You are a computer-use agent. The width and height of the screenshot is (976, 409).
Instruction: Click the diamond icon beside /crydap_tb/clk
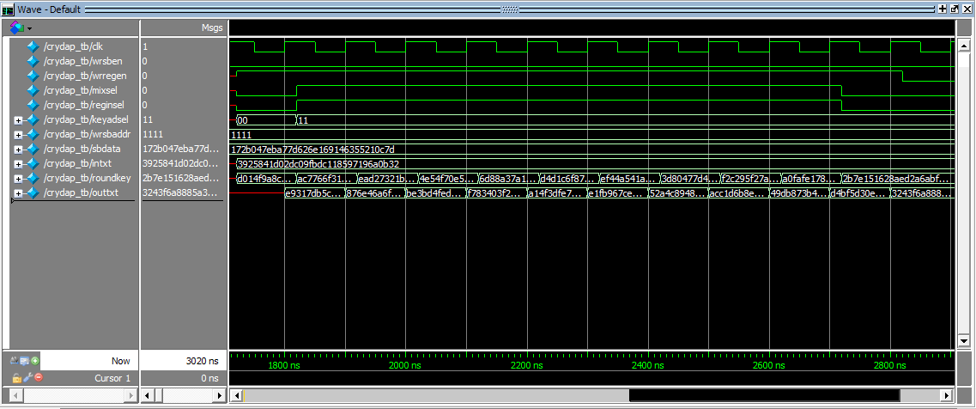(33, 46)
